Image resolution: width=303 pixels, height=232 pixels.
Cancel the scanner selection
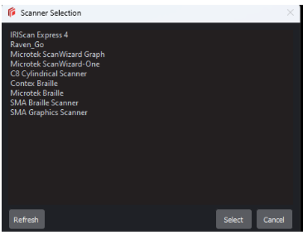[x=274, y=219]
